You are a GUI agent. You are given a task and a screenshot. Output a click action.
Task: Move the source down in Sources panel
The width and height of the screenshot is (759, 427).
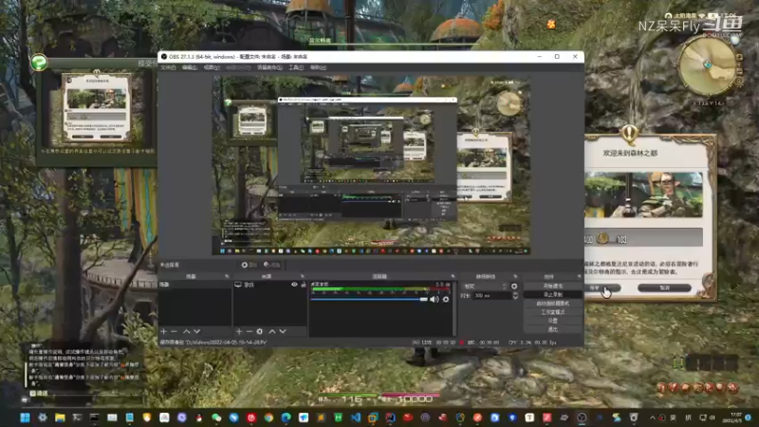coord(283,331)
